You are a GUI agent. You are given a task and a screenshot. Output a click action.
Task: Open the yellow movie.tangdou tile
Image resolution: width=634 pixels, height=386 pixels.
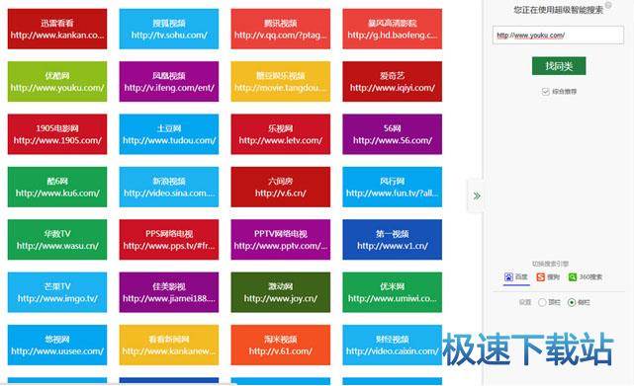tap(281, 82)
